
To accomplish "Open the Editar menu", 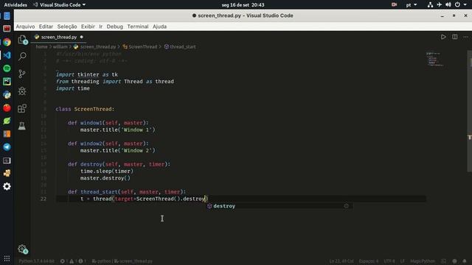I will pos(46,26).
